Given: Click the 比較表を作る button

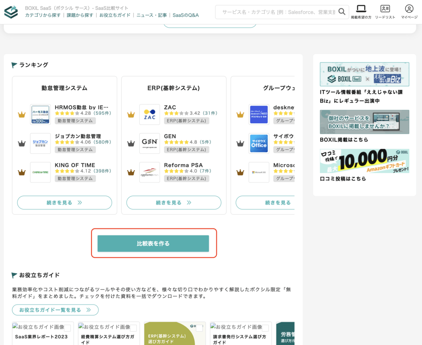Looking at the screenshot, I should [x=153, y=243].
